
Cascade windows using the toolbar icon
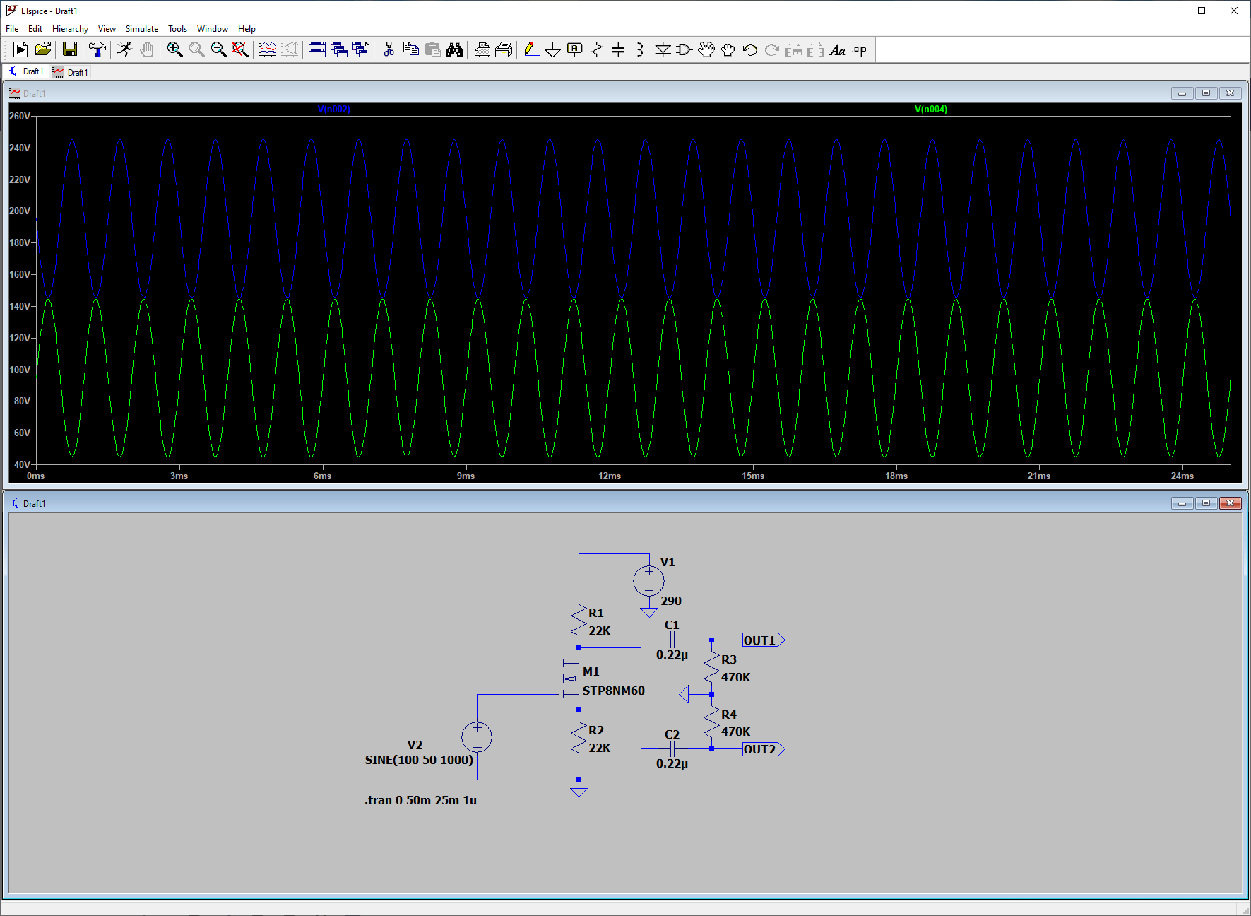[x=339, y=49]
